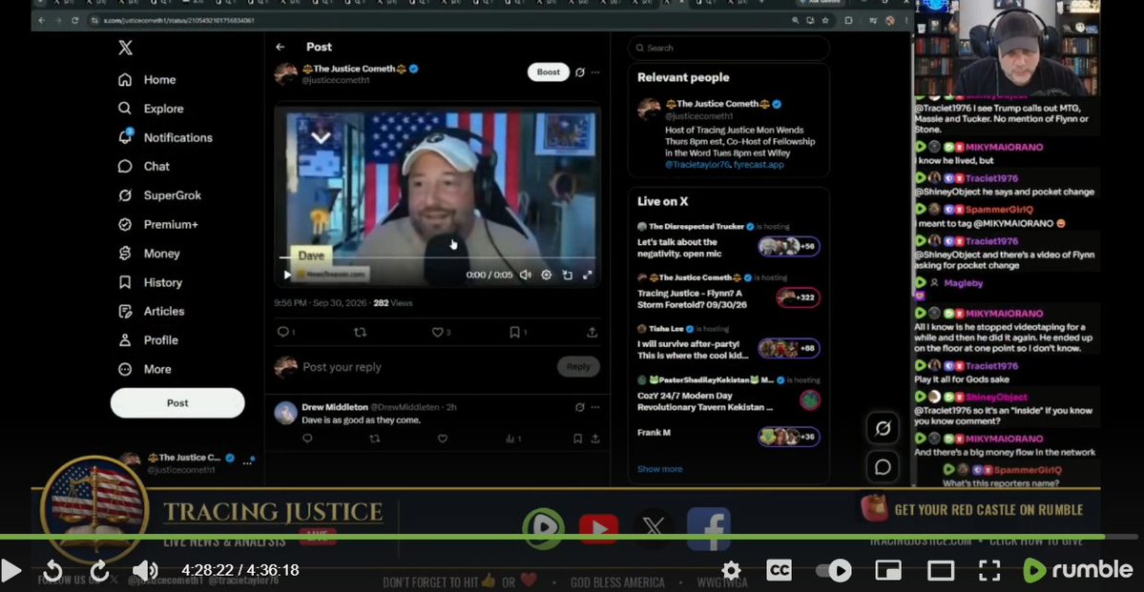Screen dimensions: 1144x592
Task: Expand embedded video to fullscreen
Action: tap(588, 275)
